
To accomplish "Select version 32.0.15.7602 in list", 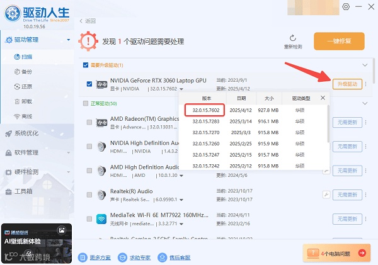I will (x=206, y=110).
